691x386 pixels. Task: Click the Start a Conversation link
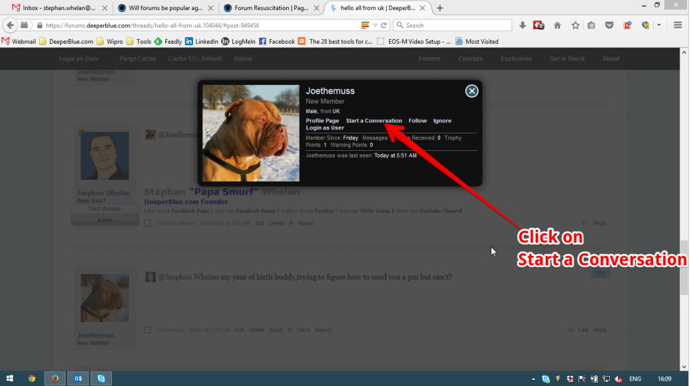tap(374, 121)
